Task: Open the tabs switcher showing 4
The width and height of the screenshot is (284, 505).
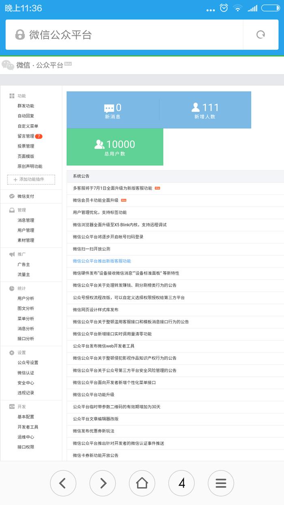Action: pyautogui.click(x=181, y=483)
